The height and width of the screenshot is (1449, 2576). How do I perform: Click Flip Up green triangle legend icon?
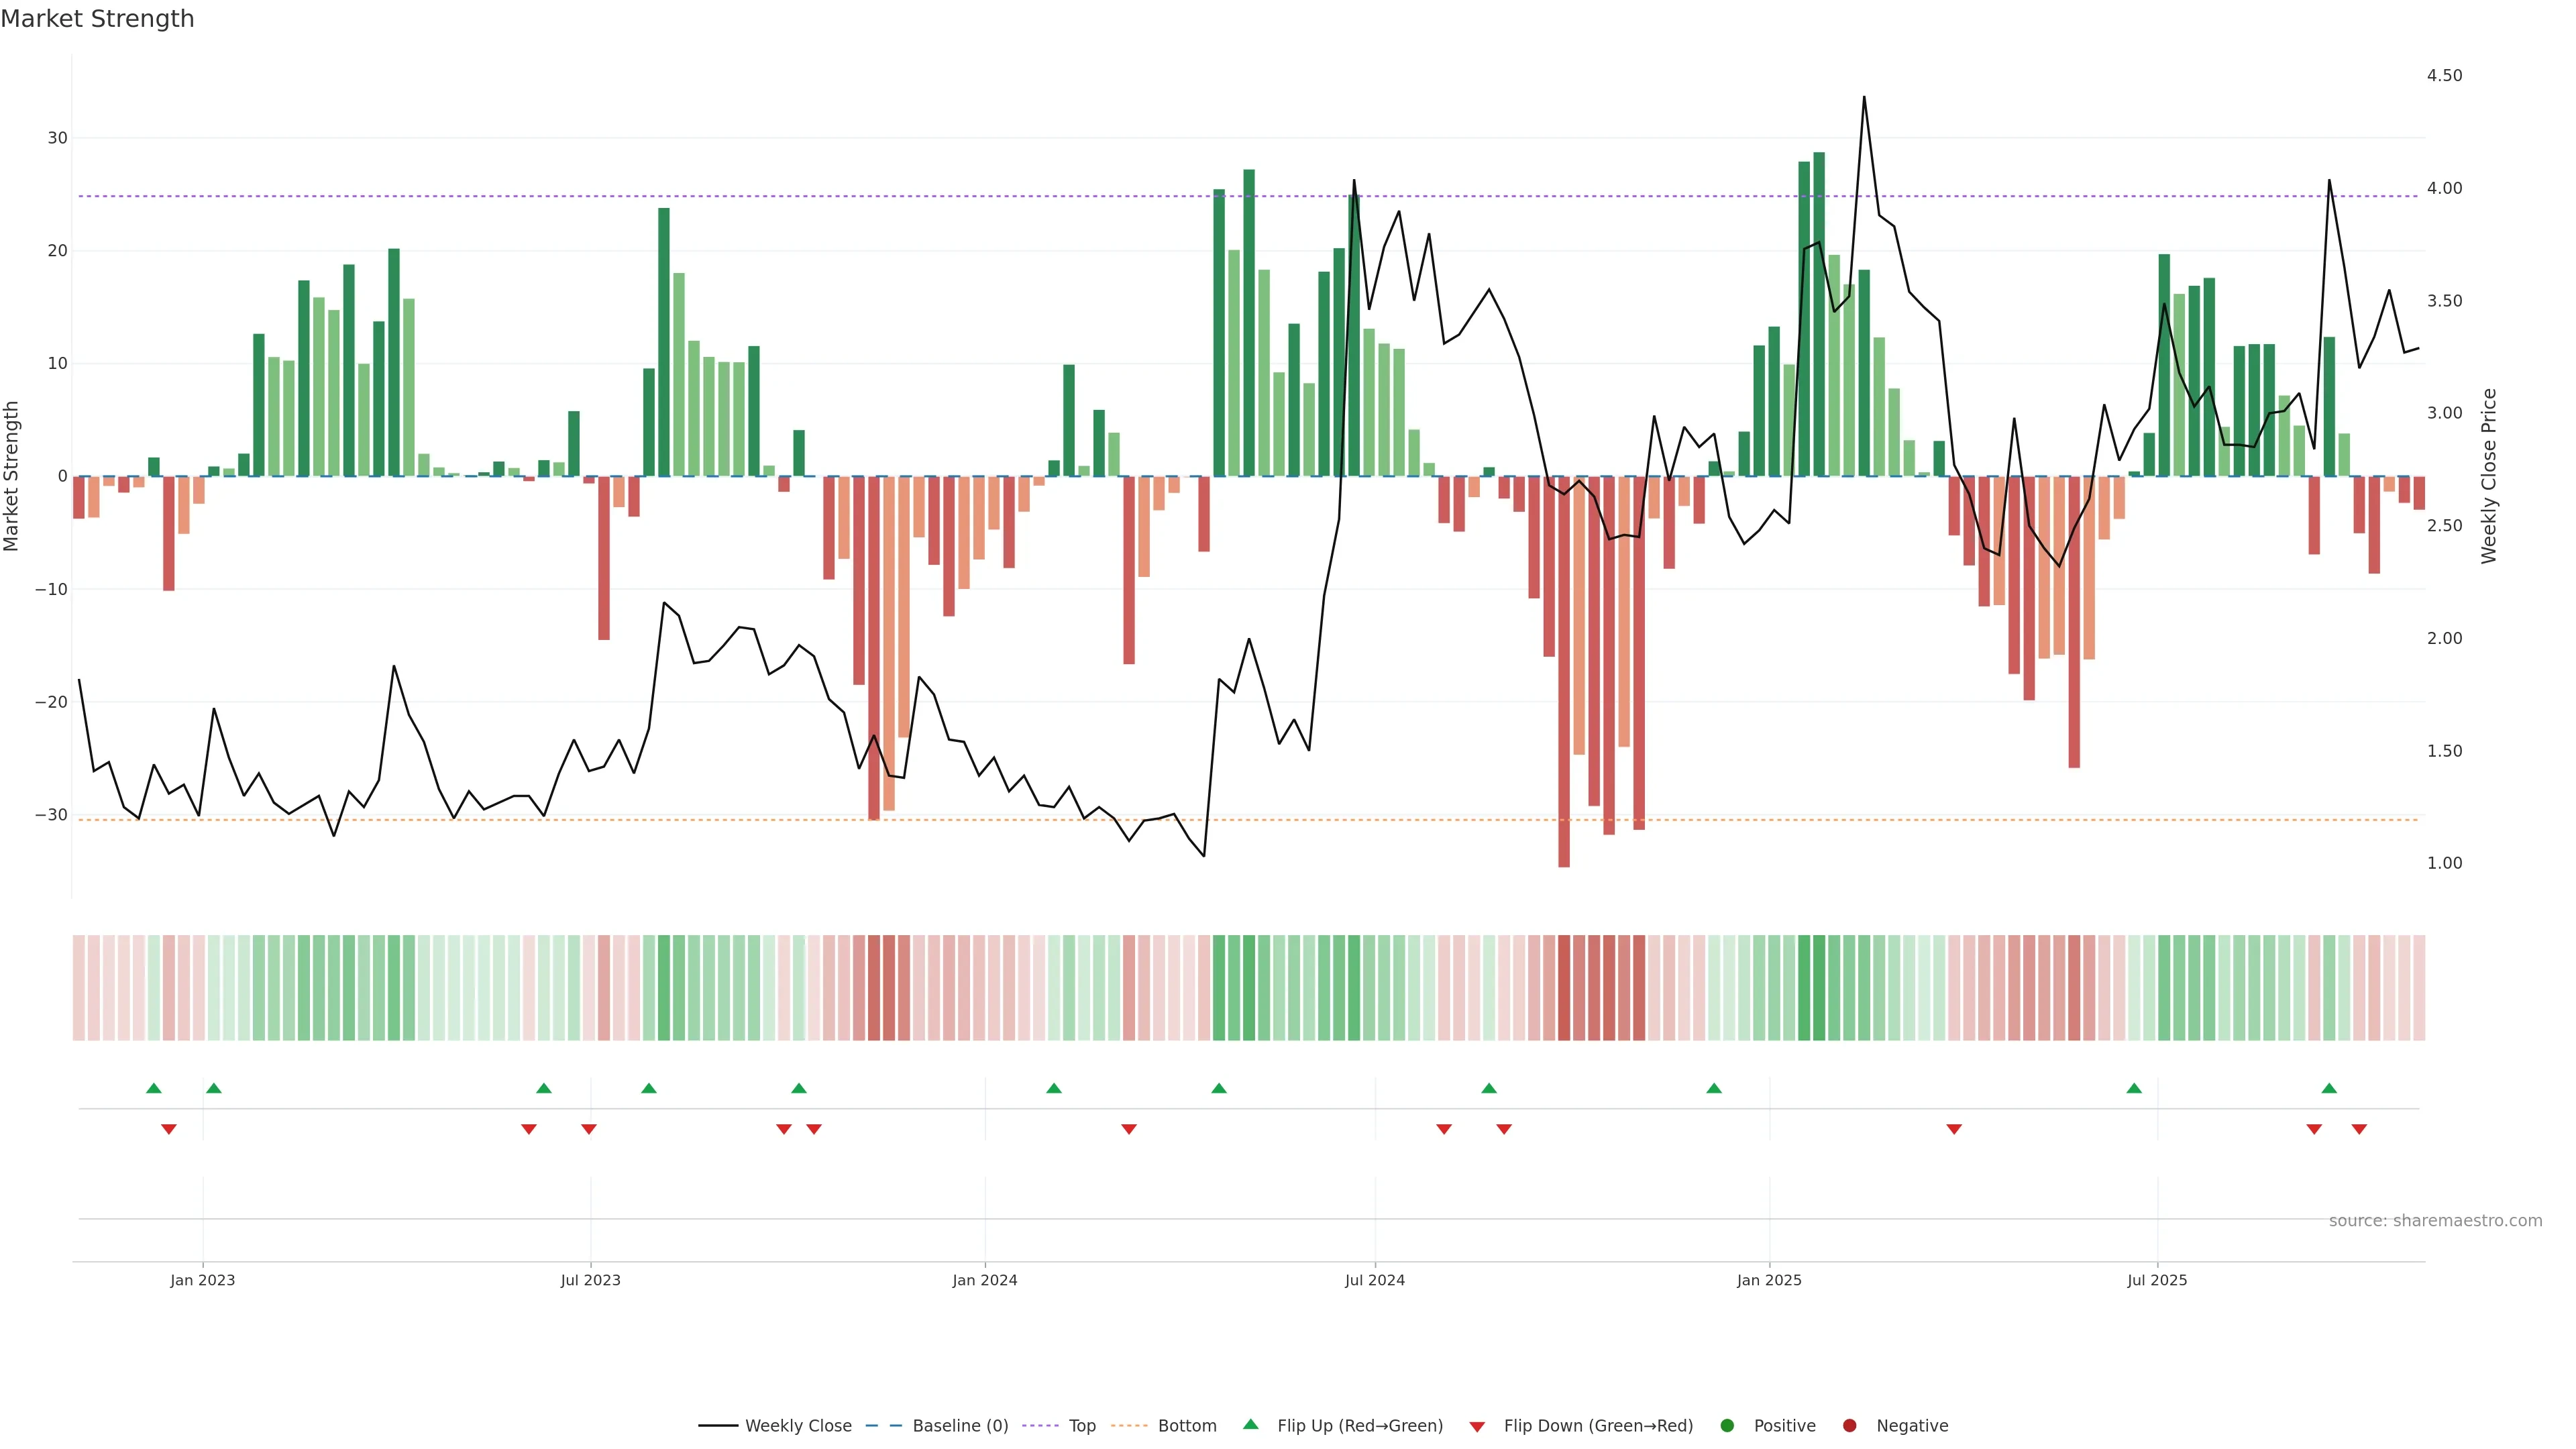pos(1250,1424)
